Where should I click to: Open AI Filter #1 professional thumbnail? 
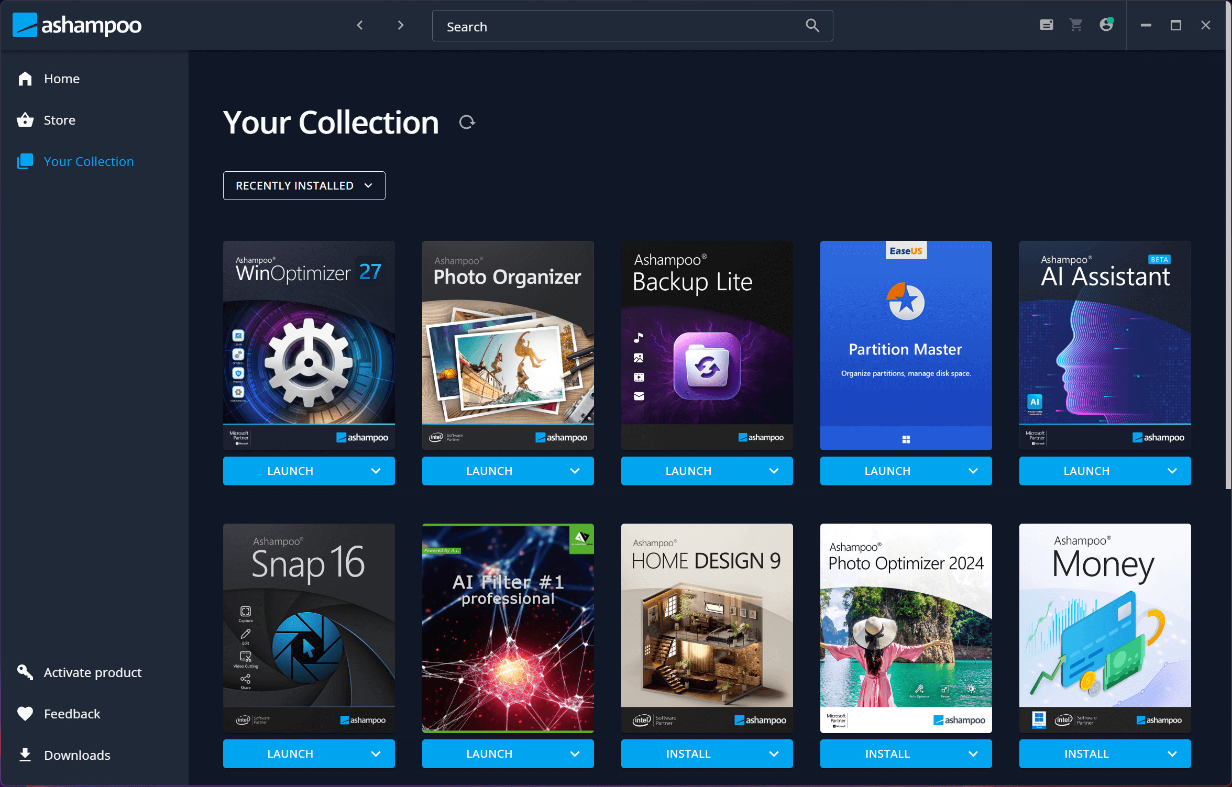point(508,628)
